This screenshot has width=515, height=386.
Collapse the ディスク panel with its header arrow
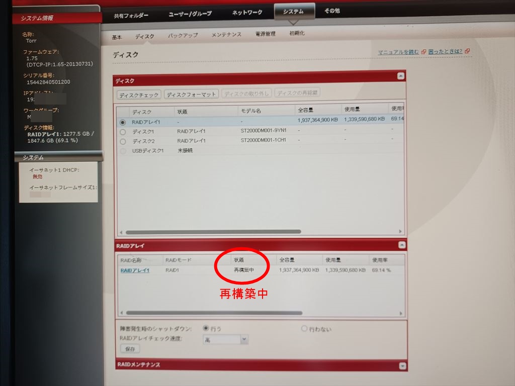[x=400, y=76]
